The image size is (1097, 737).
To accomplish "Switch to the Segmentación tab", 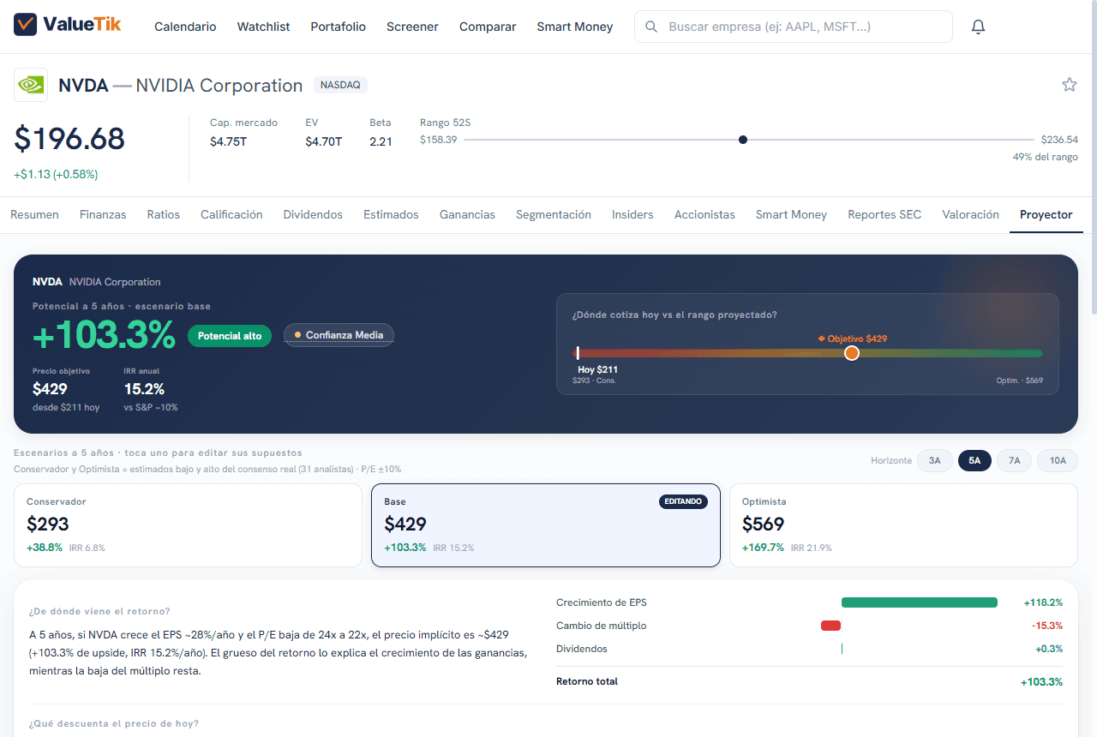I will coord(554,215).
